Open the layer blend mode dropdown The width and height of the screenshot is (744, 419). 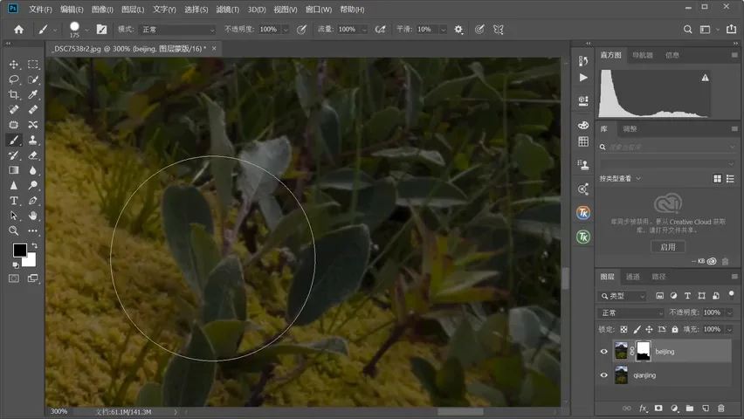[x=631, y=313]
